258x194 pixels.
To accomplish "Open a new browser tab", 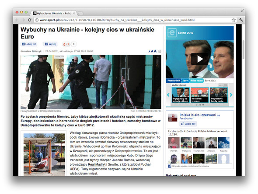I will (80, 13).
